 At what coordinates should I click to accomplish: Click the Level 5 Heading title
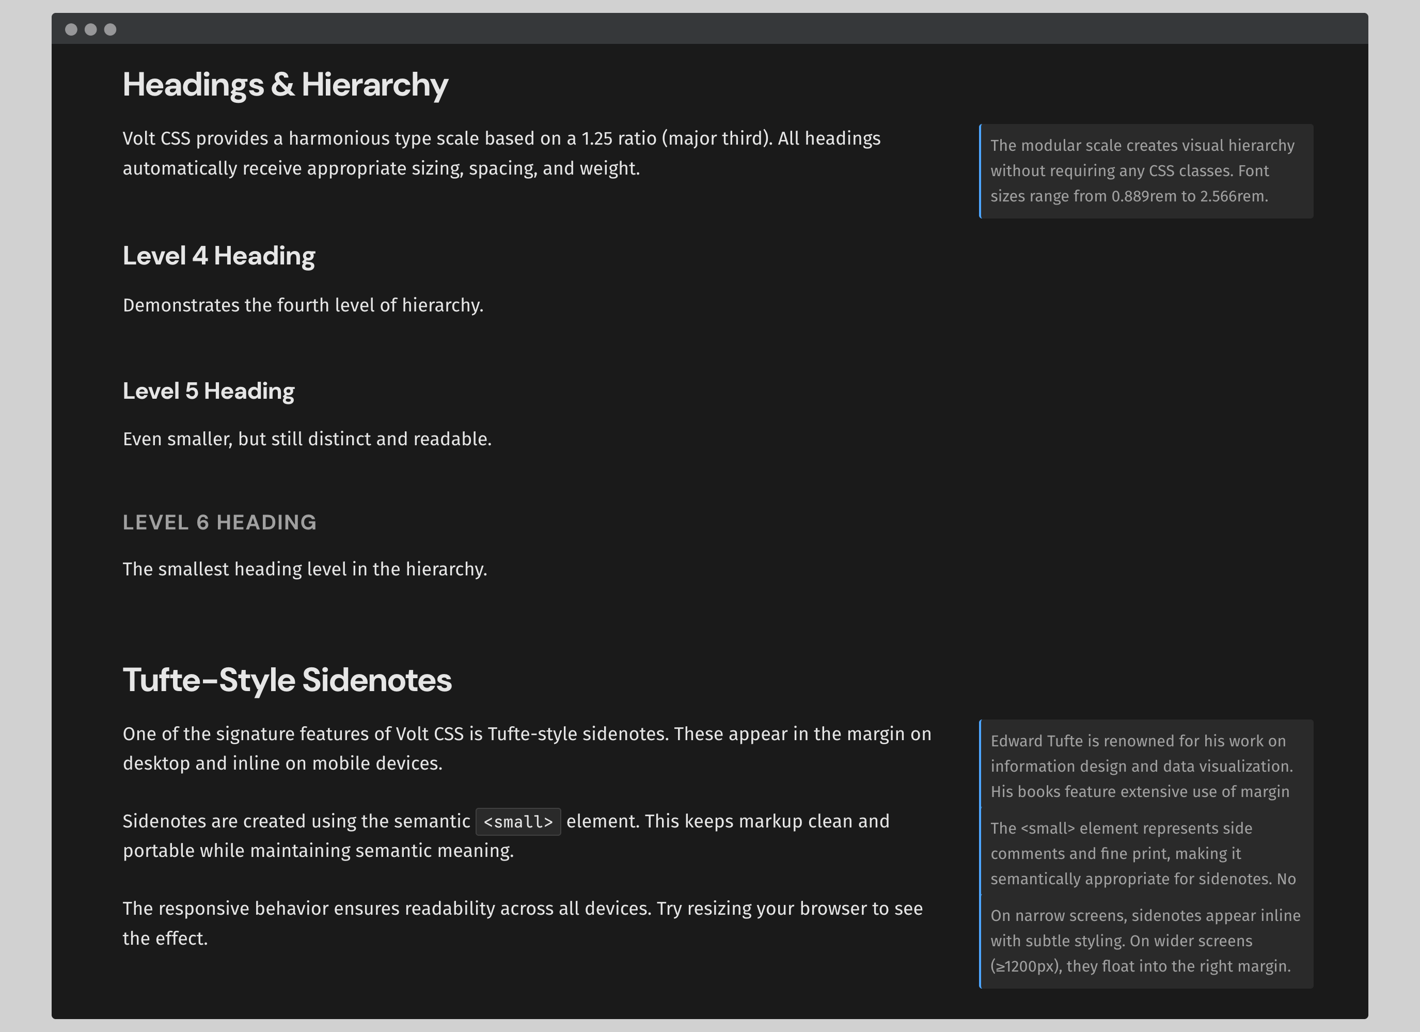click(209, 391)
